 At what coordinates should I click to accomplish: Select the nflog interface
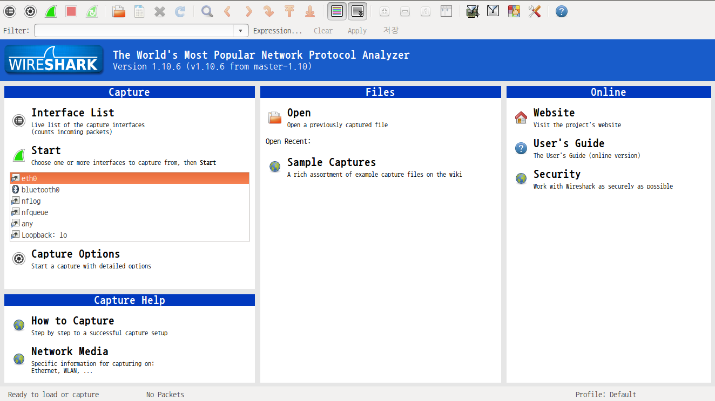point(130,201)
